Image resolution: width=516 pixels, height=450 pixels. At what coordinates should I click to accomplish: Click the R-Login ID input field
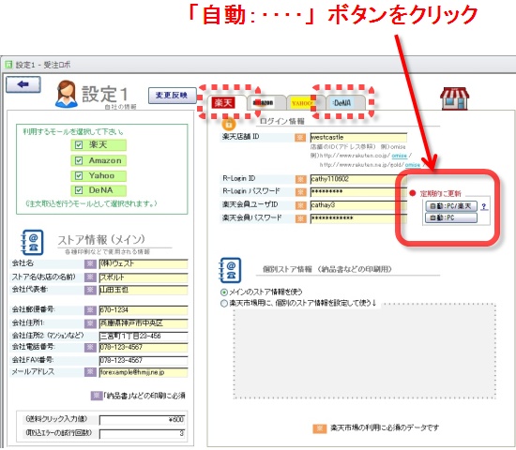pos(358,179)
